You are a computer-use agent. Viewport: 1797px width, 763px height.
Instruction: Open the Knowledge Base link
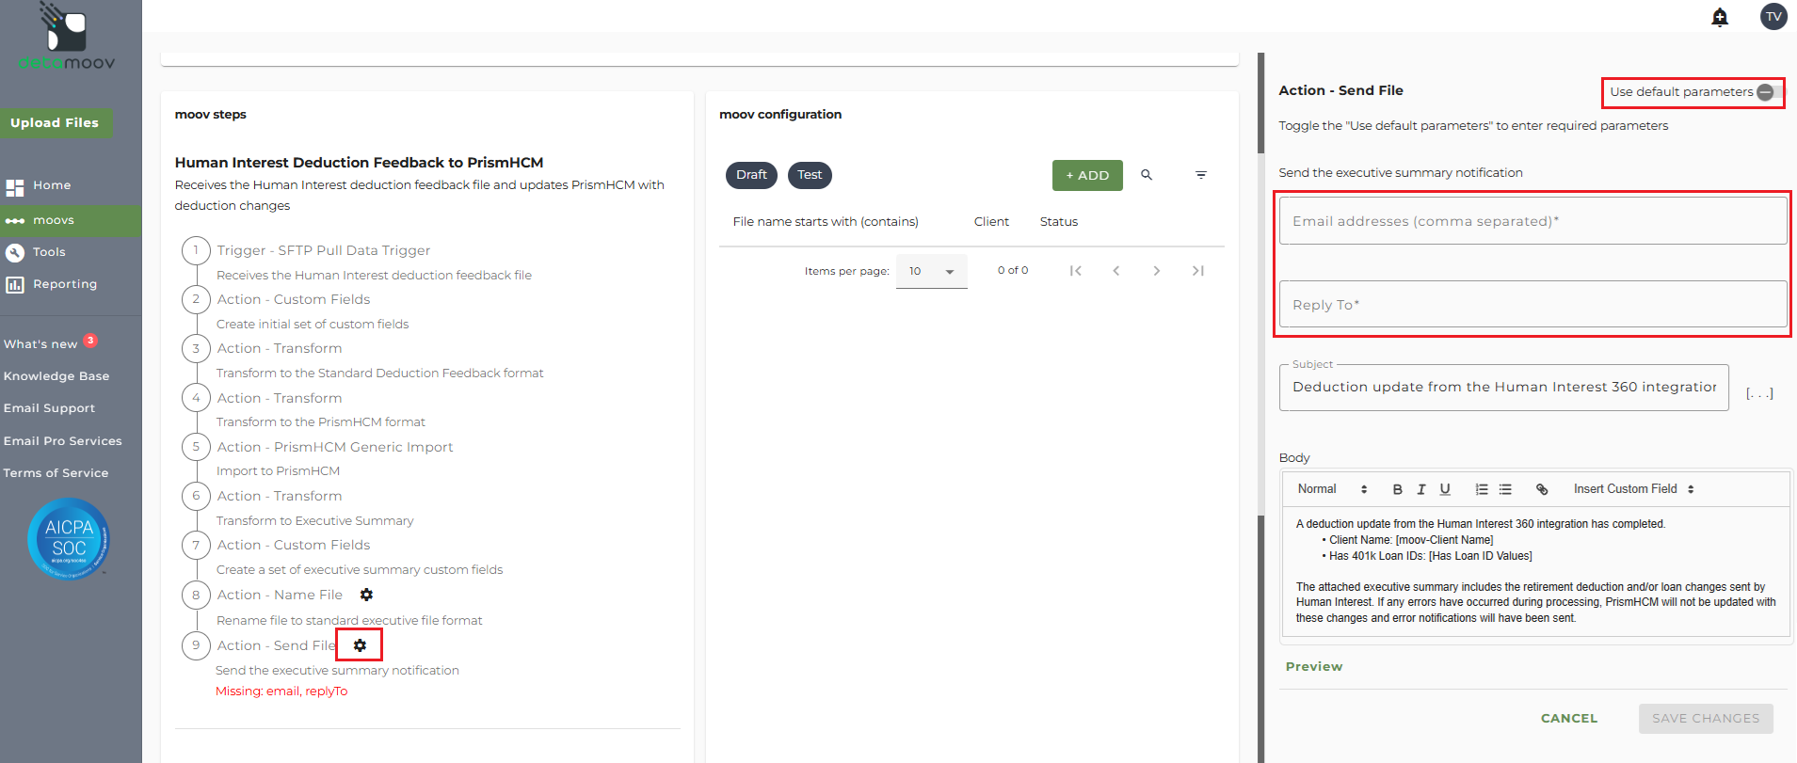56,376
